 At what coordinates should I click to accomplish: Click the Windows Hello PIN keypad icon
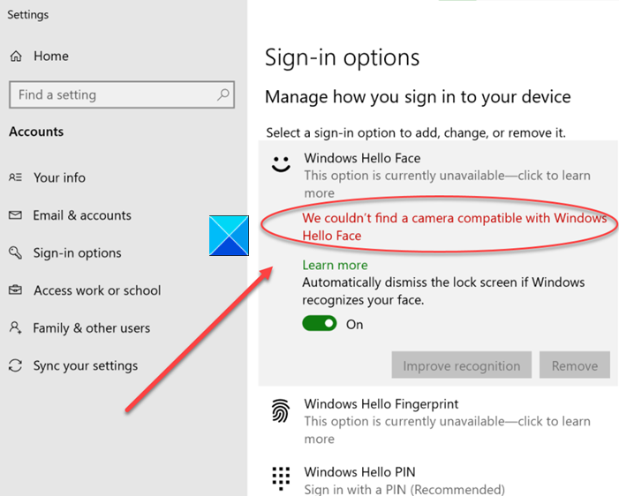click(x=281, y=478)
